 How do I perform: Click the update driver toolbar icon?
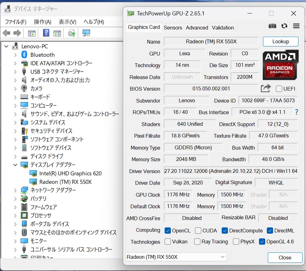[71, 33]
